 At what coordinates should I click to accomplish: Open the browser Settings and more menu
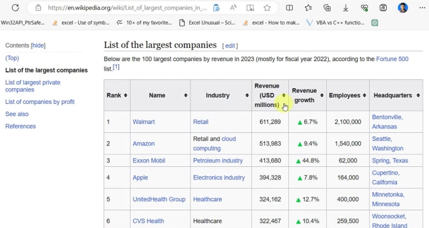[422, 8]
